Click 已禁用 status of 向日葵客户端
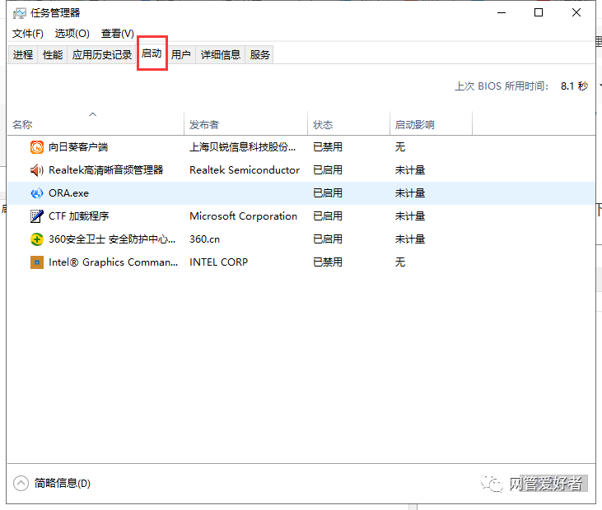Screen dimensions: 602x510 (328, 147)
